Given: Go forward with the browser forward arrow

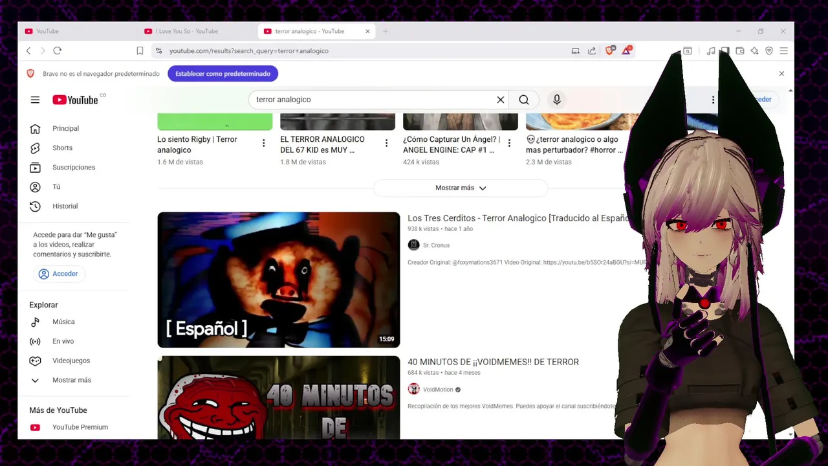Looking at the screenshot, I should tap(43, 50).
